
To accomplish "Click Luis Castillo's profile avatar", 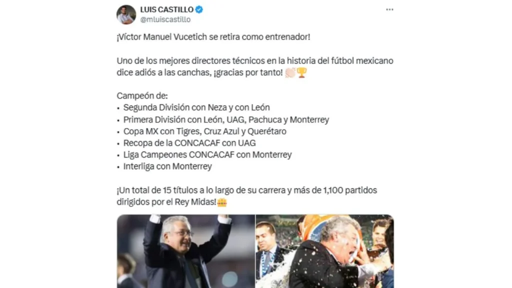I will [126, 14].
